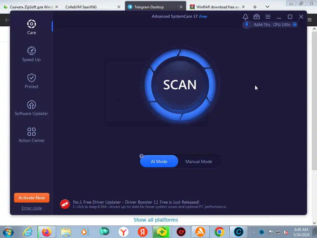
Task: Open the Action Center flag tray icon
Action: pyautogui.click(x=271, y=232)
